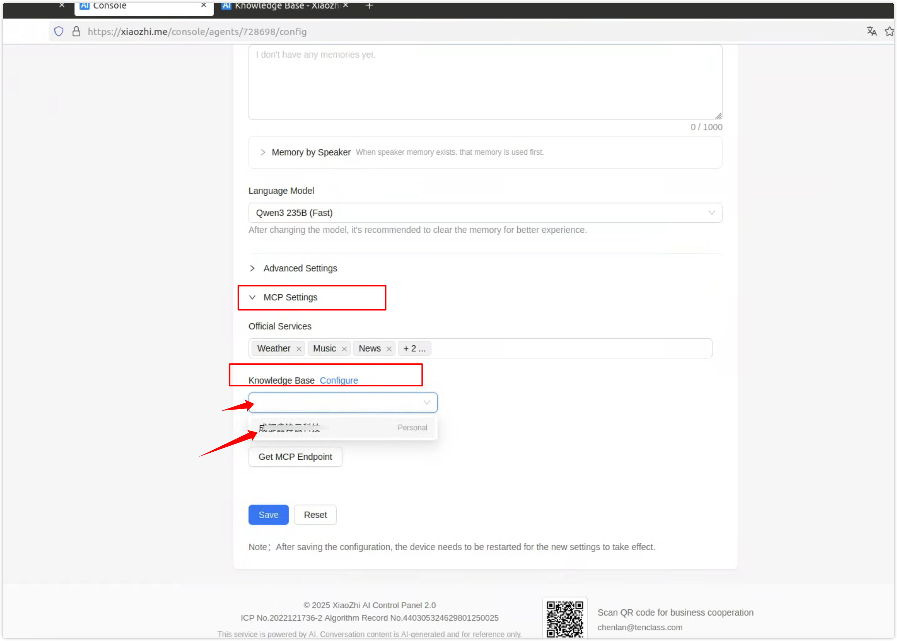897x641 pixels.
Task: Click the Music service tag label
Action: point(324,349)
